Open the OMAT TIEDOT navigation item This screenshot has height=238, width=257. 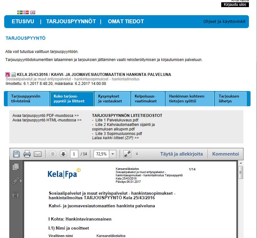pyautogui.click(x=126, y=22)
